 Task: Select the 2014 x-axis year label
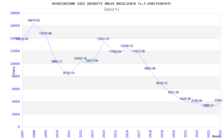104,134
